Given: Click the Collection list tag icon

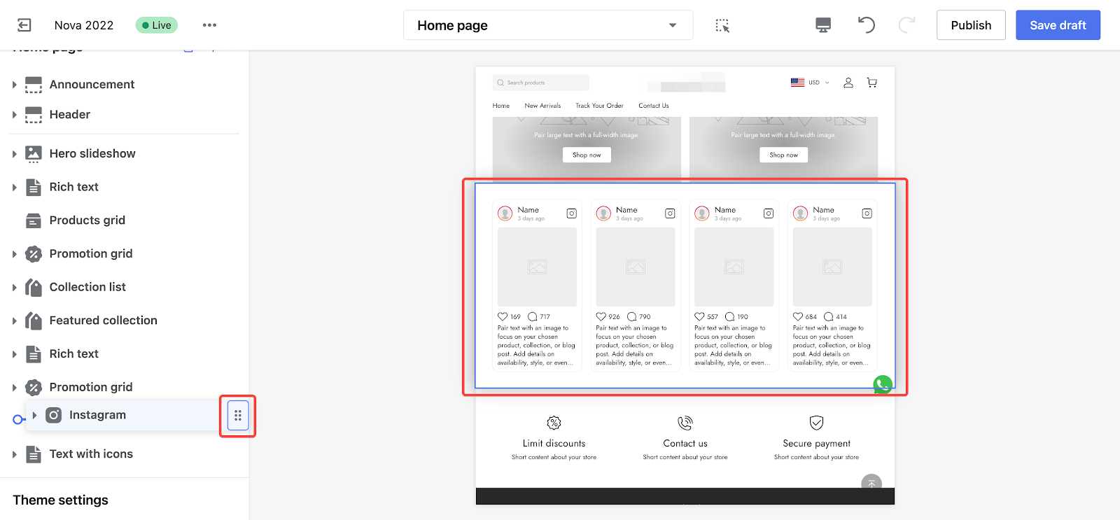Looking at the screenshot, I should [34, 287].
